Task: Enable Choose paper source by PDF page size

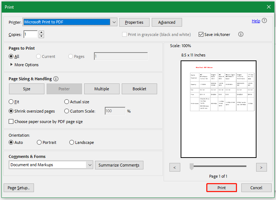Action: (11, 121)
